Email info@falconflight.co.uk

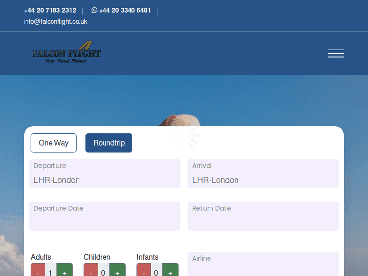[x=55, y=21]
